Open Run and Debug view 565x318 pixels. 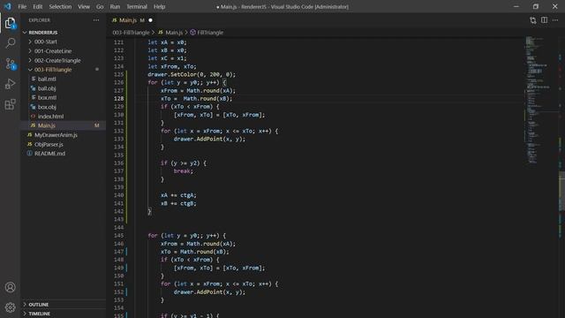point(10,84)
